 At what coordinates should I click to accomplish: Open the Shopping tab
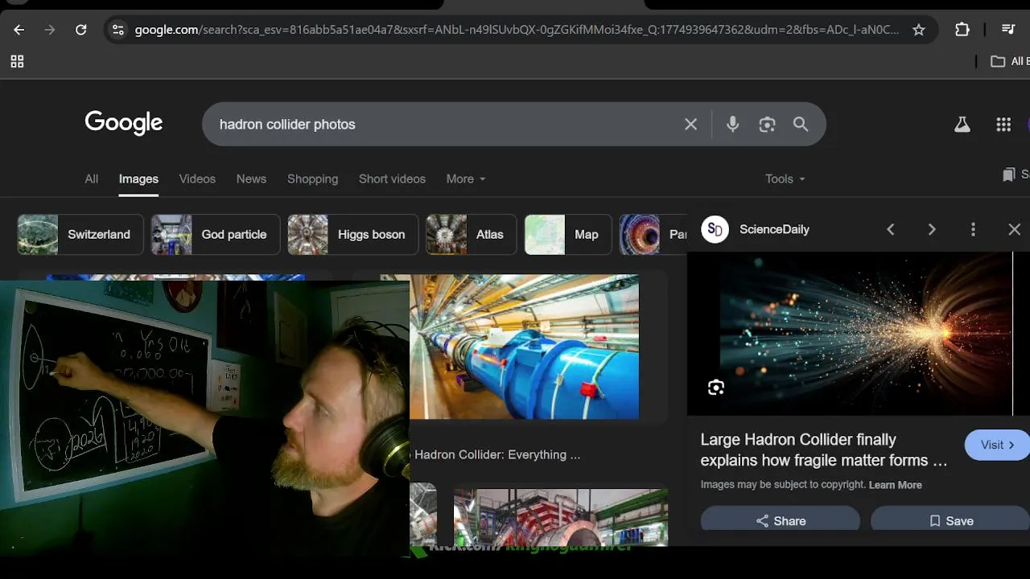click(312, 179)
